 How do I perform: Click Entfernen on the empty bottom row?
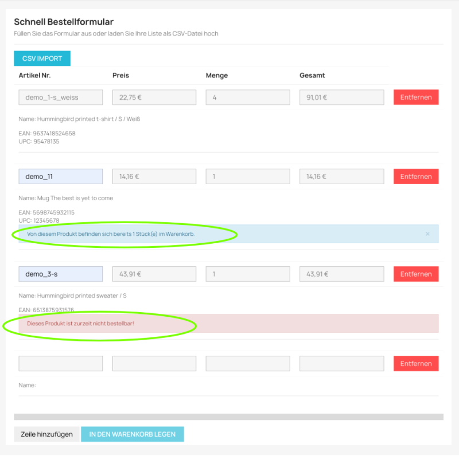(x=415, y=363)
